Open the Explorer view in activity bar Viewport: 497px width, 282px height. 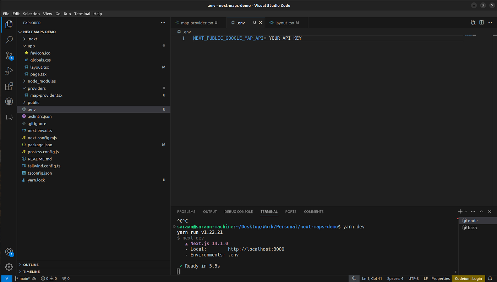[x=9, y=24]
